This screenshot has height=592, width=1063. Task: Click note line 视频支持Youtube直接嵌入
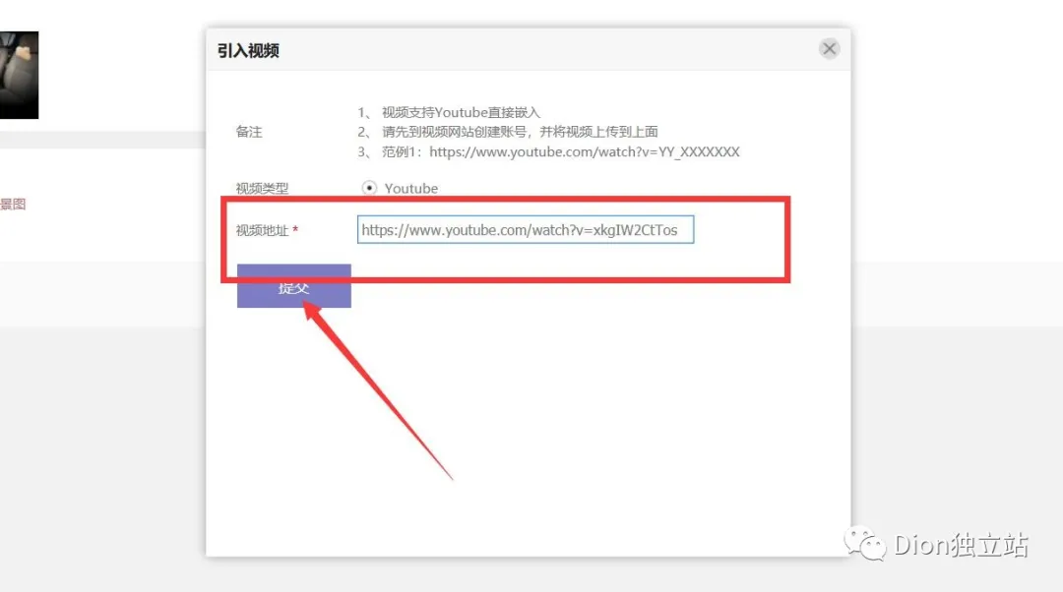[463, 110]
